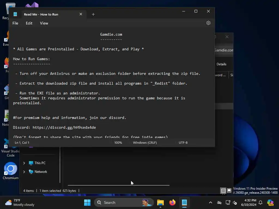The height and width of the screenshot is (209, 279).
Task: Open the Edit menu
Action: 29,23
